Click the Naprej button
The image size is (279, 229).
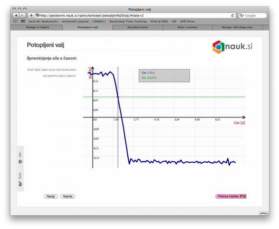tap(68, 196)
